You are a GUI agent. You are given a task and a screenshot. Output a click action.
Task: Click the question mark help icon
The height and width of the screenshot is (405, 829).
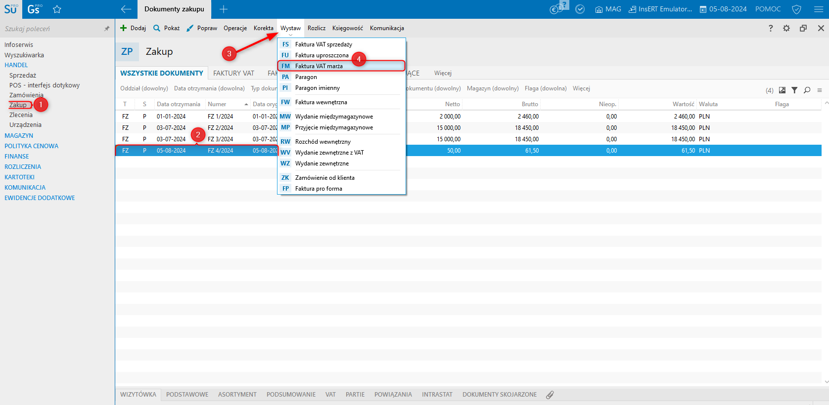point(771,28)
